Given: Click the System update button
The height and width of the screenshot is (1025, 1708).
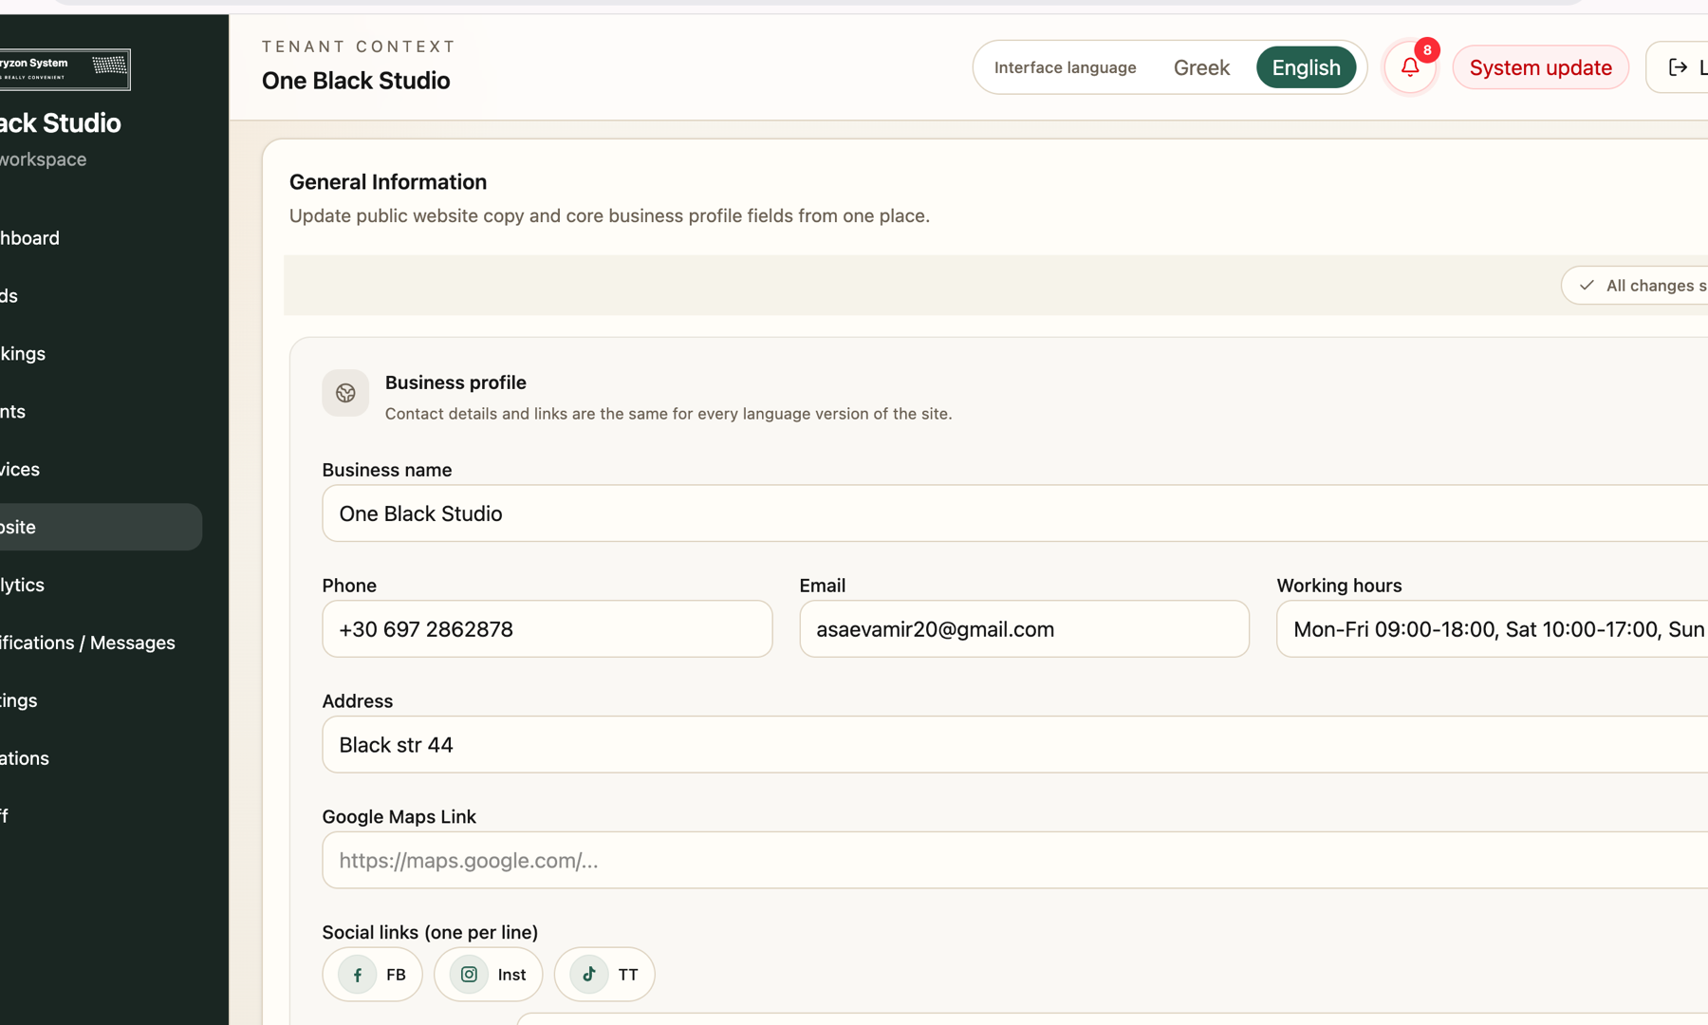Looking at the screenshot, I should 1540,67.
